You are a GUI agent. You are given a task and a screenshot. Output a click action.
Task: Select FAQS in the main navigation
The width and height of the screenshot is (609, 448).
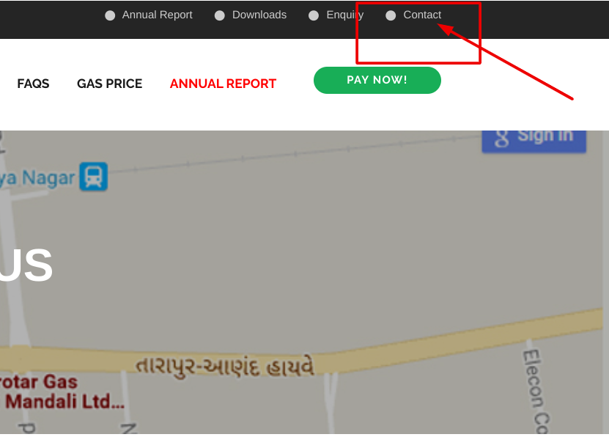pyautogui.click(x=33, y=84)
